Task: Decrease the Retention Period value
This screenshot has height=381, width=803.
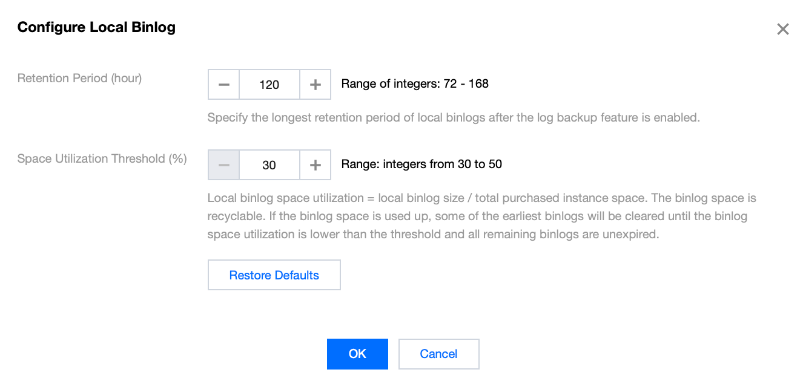Action: pos(224,85)
